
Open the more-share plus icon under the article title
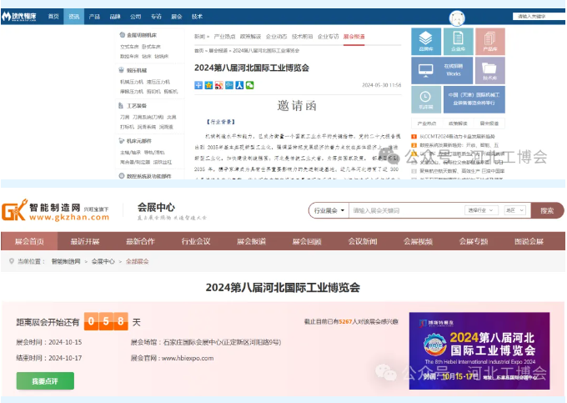(198, 85)
